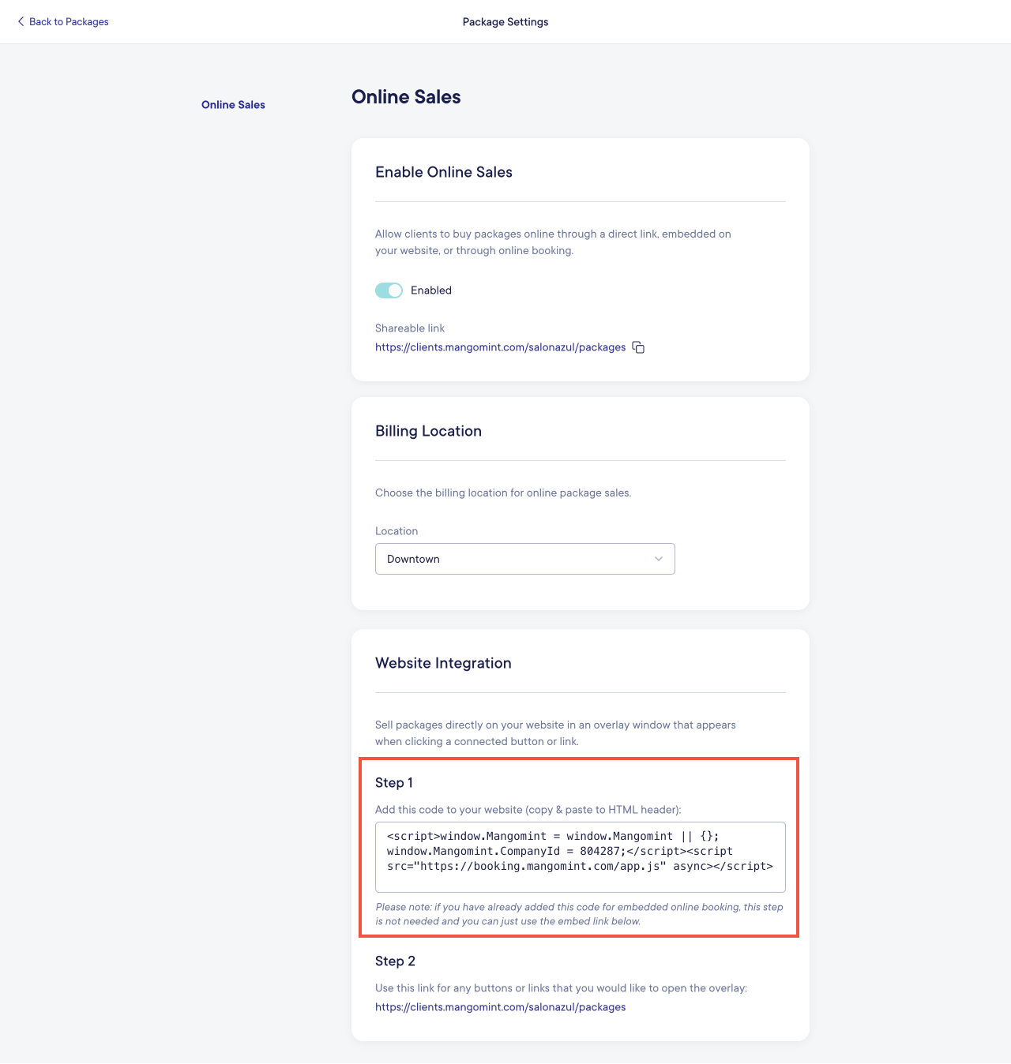Image resolution: width=1011 pixels, height=1064 pixels.
Task: Click the 'Shareable link' label
Action: (410, 328)
